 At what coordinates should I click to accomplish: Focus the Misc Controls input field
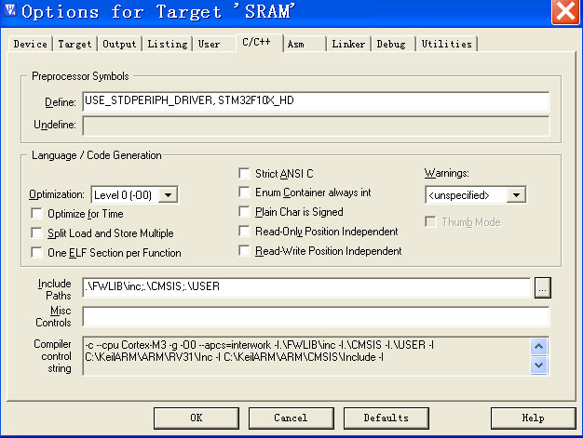pyautogui.click(x=315, y=316)
